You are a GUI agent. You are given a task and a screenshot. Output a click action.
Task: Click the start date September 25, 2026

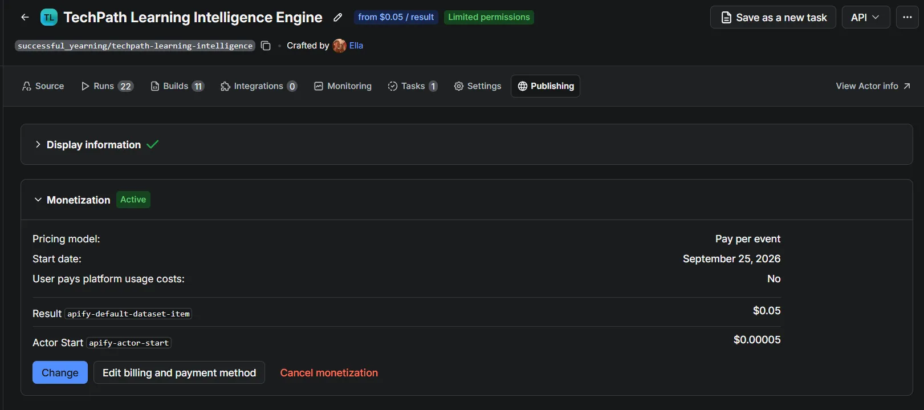(x=731, y=259)
